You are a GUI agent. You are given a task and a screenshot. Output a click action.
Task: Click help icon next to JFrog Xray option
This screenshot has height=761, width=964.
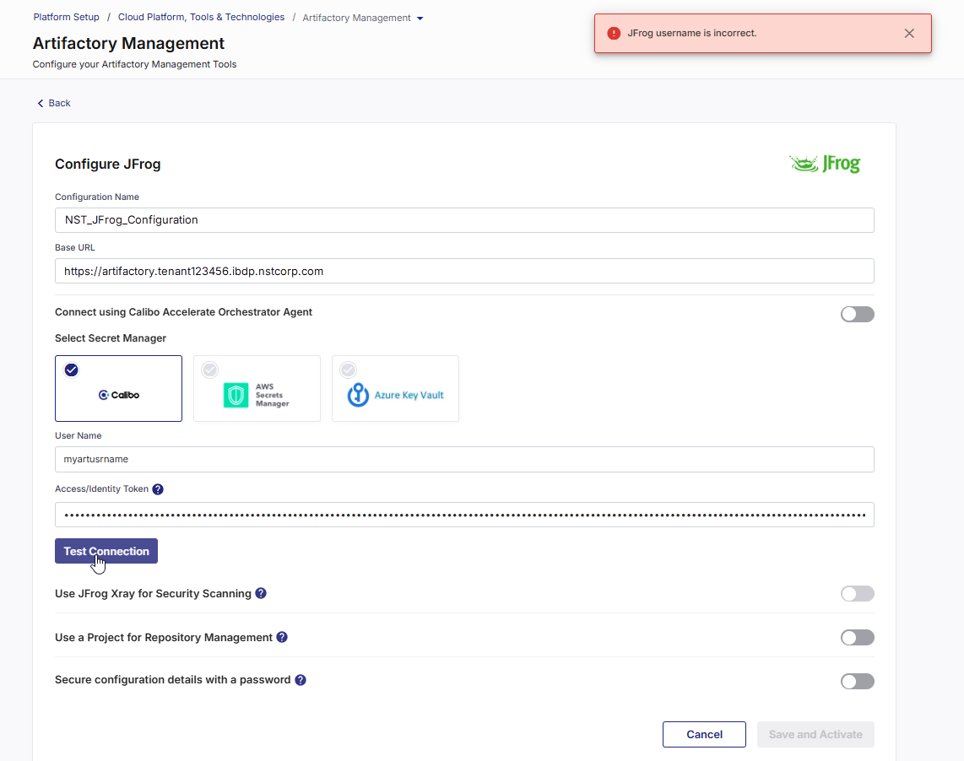coord(261,593)
